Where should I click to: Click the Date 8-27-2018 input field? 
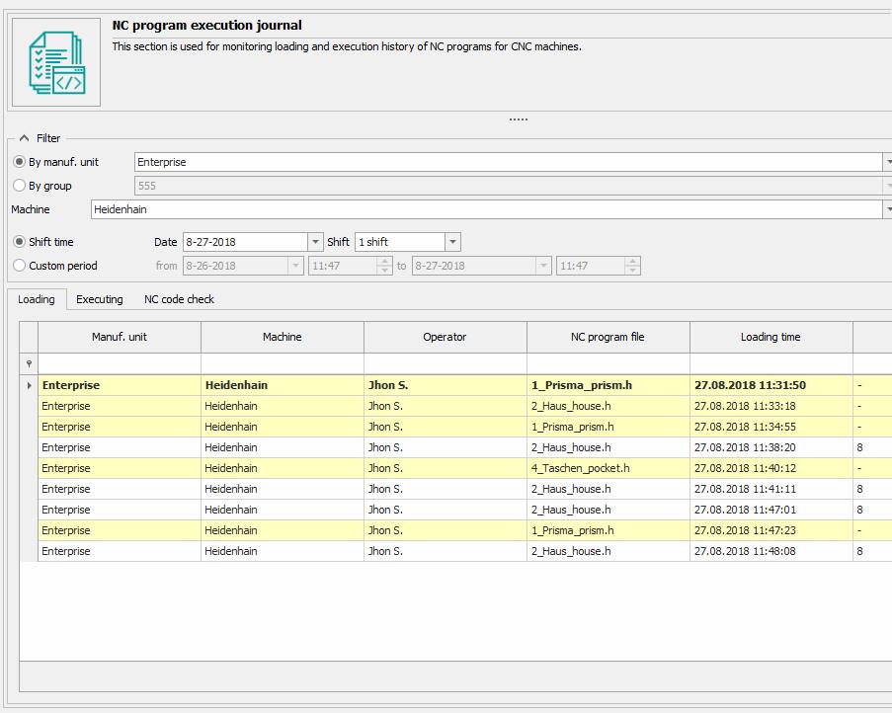pos(245,242)
